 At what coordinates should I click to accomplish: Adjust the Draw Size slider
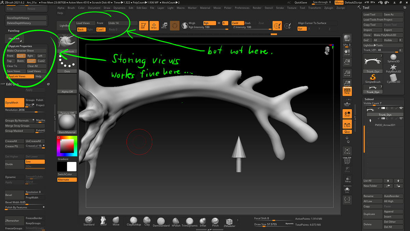tap(274, 224)
